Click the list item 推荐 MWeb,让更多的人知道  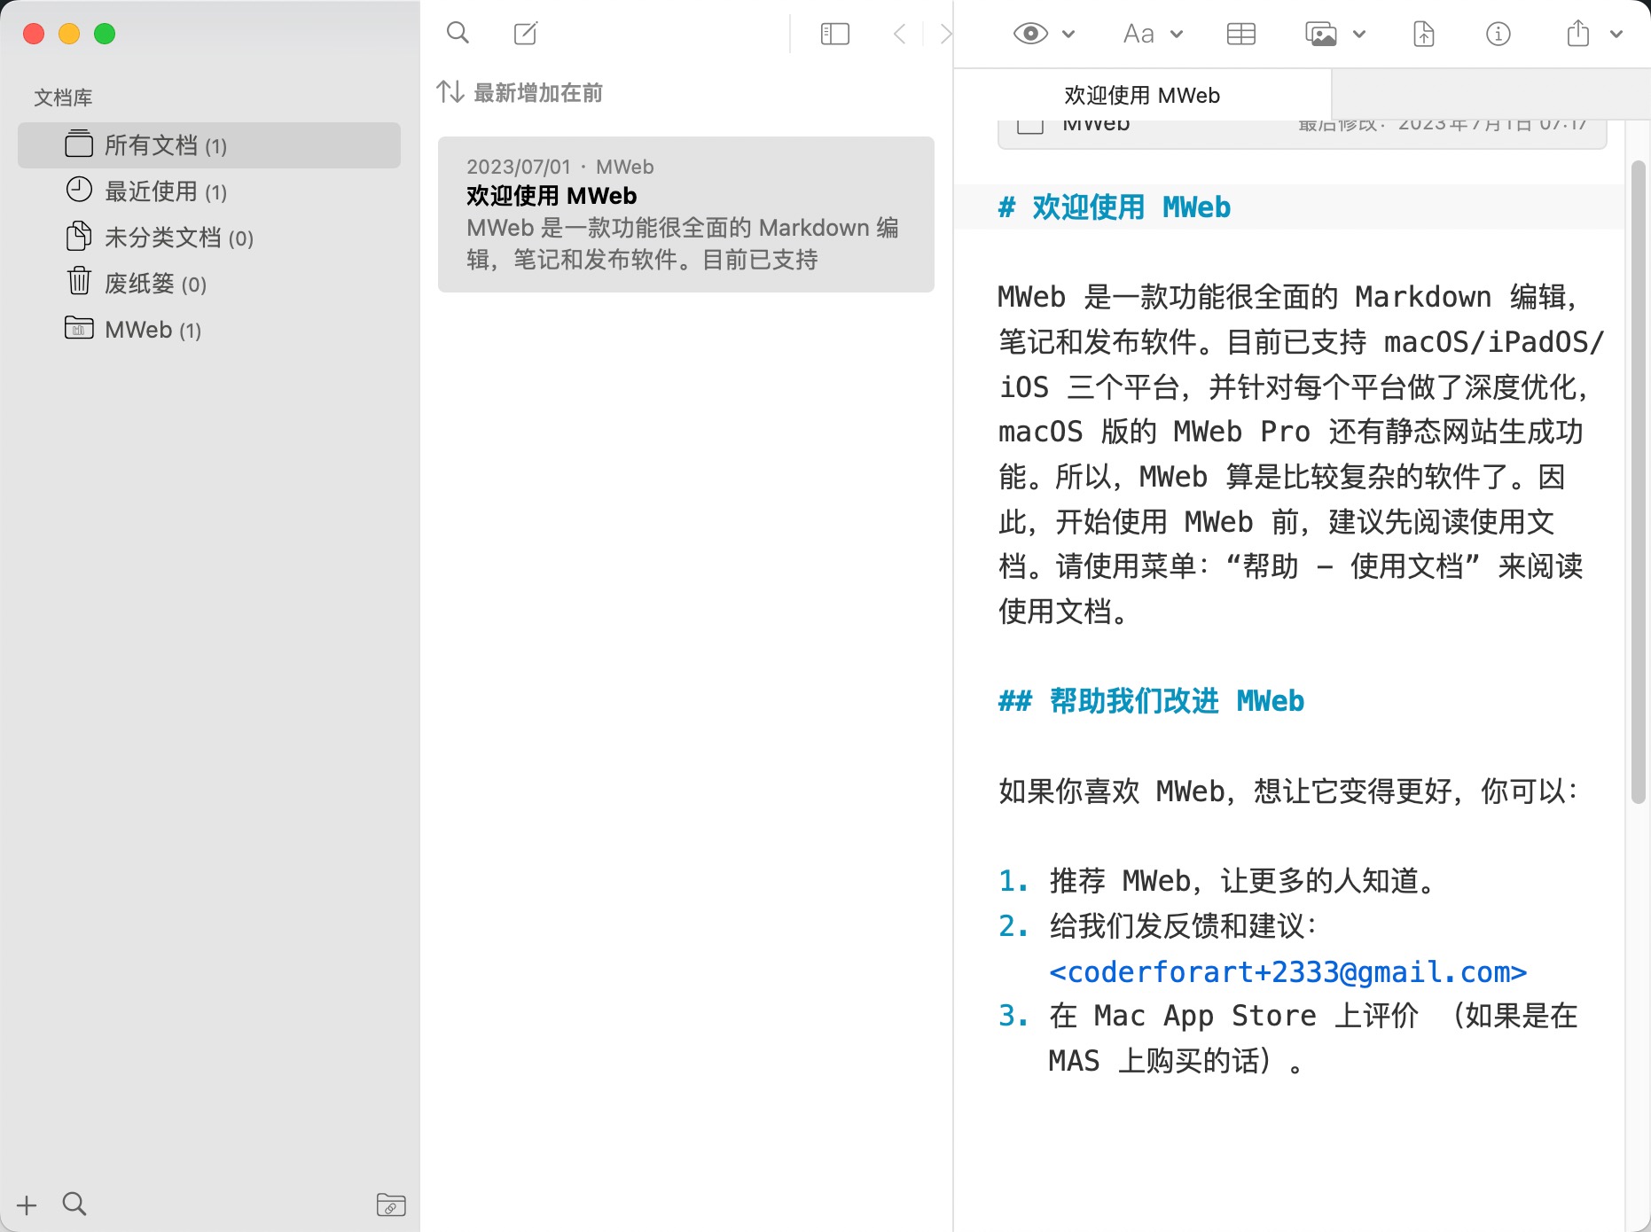[x=1244, y=881]
